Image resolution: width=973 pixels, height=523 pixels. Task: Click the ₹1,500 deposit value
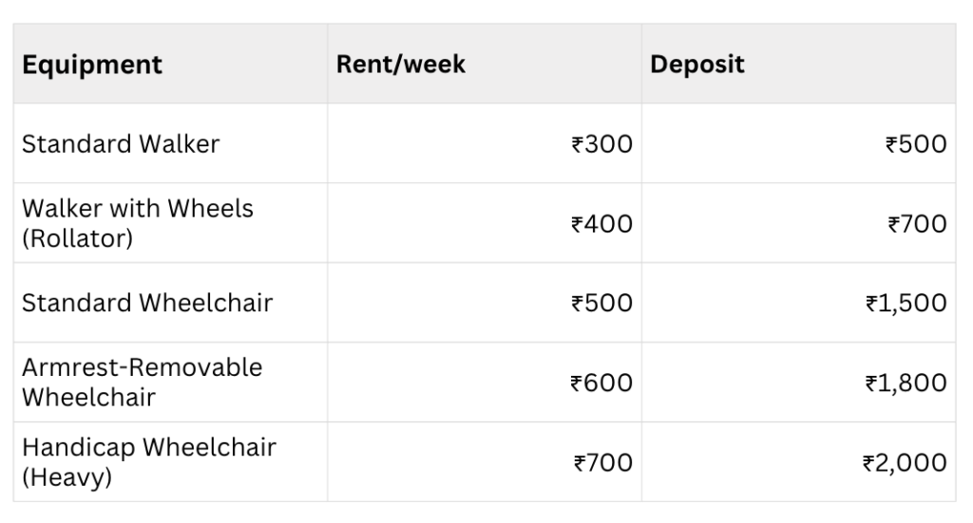pos(906,304)
